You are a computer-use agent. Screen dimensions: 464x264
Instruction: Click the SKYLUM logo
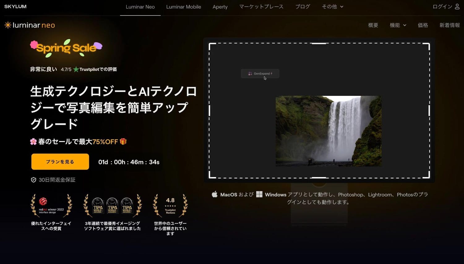point(15,7)
